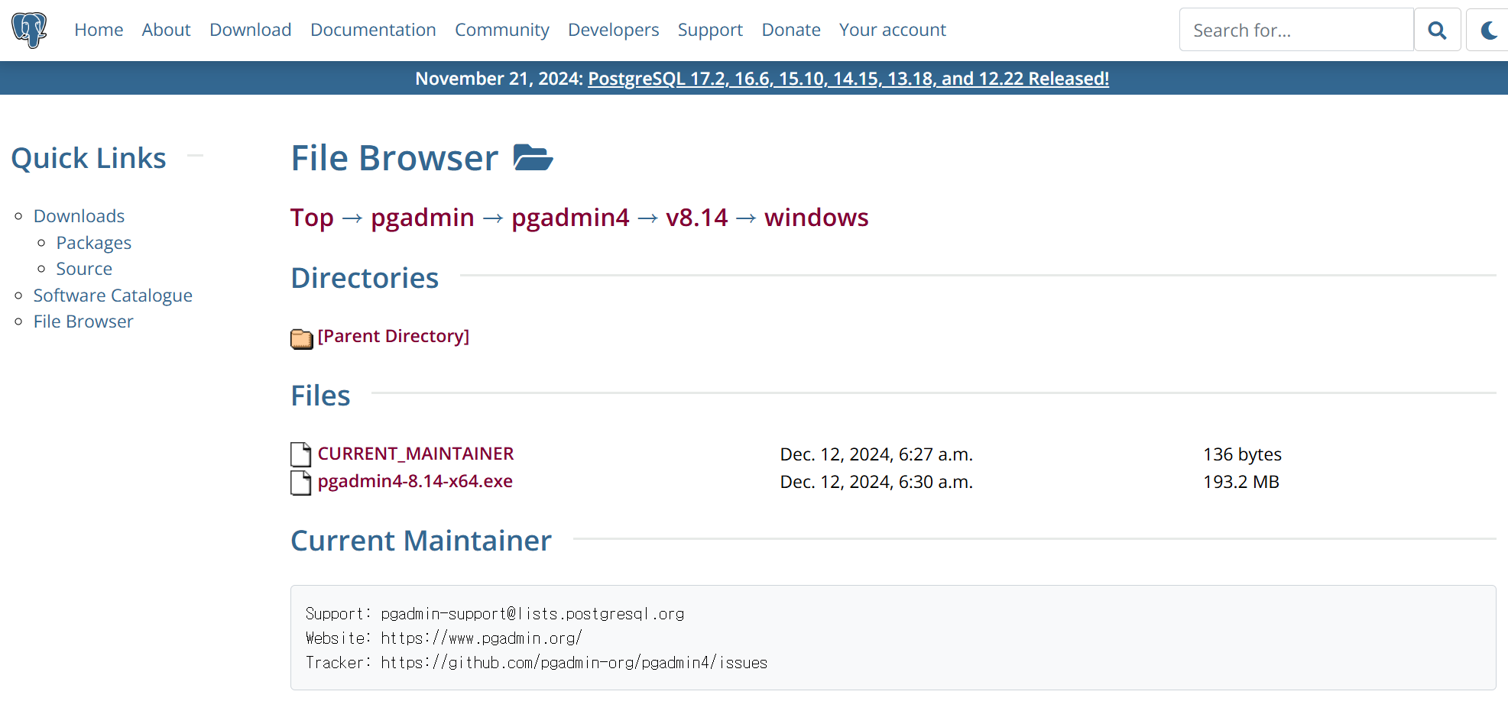Go to the Support page

click(710, 30)
